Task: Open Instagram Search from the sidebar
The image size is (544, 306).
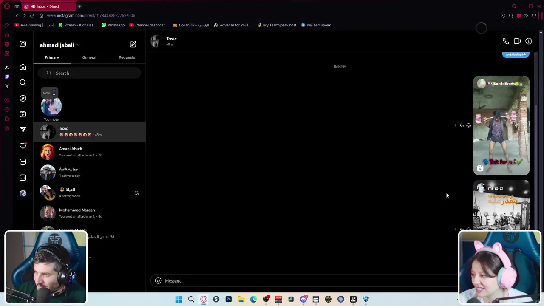Action: click(x=23, y=82)
